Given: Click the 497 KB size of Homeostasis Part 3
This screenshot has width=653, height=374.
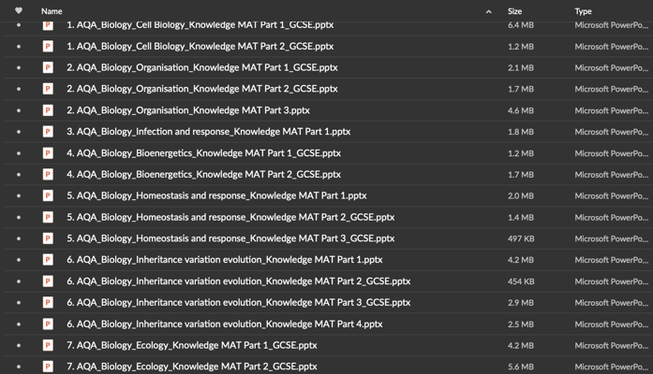Looking at the screenshot, I should [521, 238].
